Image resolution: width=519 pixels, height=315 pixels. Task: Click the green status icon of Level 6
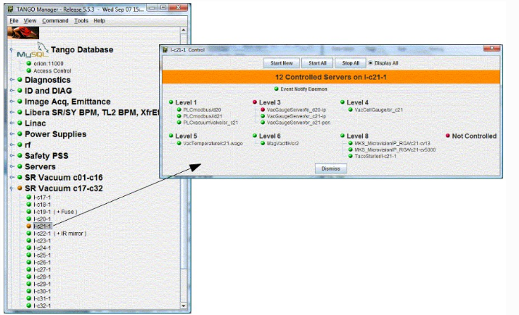click(255, 136)
